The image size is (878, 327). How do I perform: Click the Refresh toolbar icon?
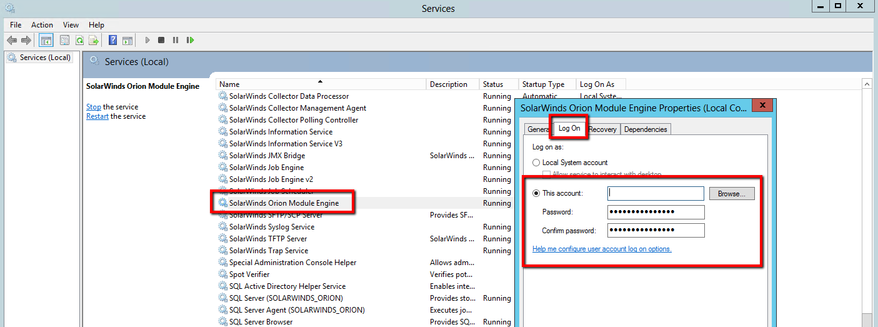click(79, 40)
